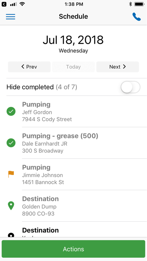Open the green Actions button

(x=73, y=249)
